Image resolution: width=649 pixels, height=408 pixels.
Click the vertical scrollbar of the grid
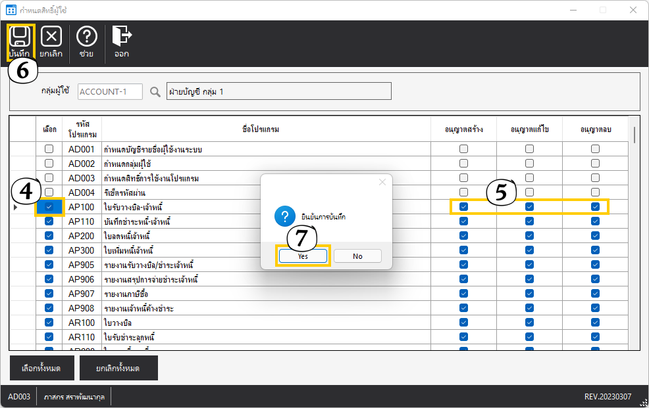point(635,230)
